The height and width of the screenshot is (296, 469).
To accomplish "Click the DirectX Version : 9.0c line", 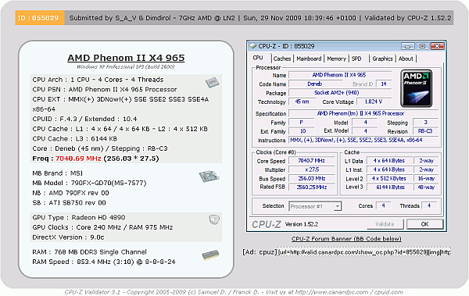I will [x=68, y=237].
